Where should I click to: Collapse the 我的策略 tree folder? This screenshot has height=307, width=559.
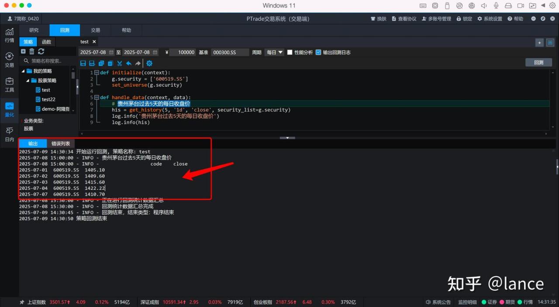pyautogui.click(x=23, y=71)
